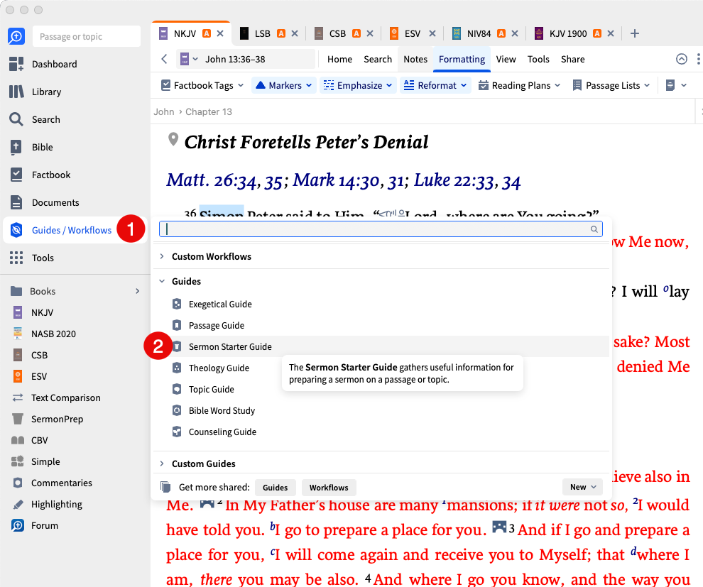Switch to the LSB tab
Screen dimensions: 703x587
(x=263, y=33)
